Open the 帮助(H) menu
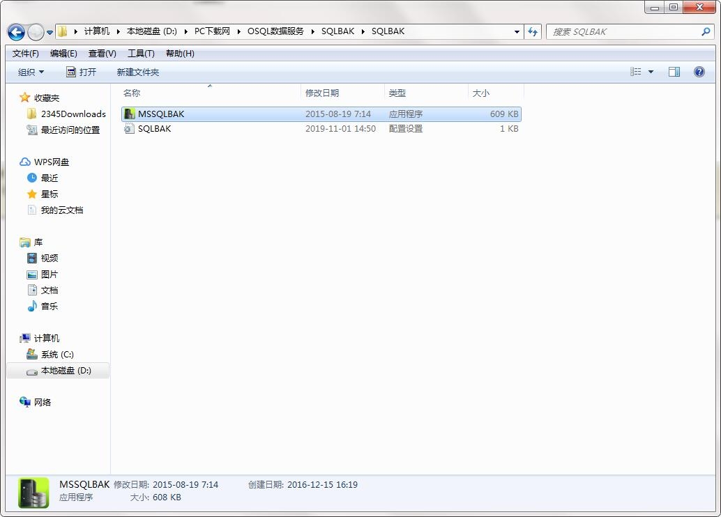 click(180, 54)
